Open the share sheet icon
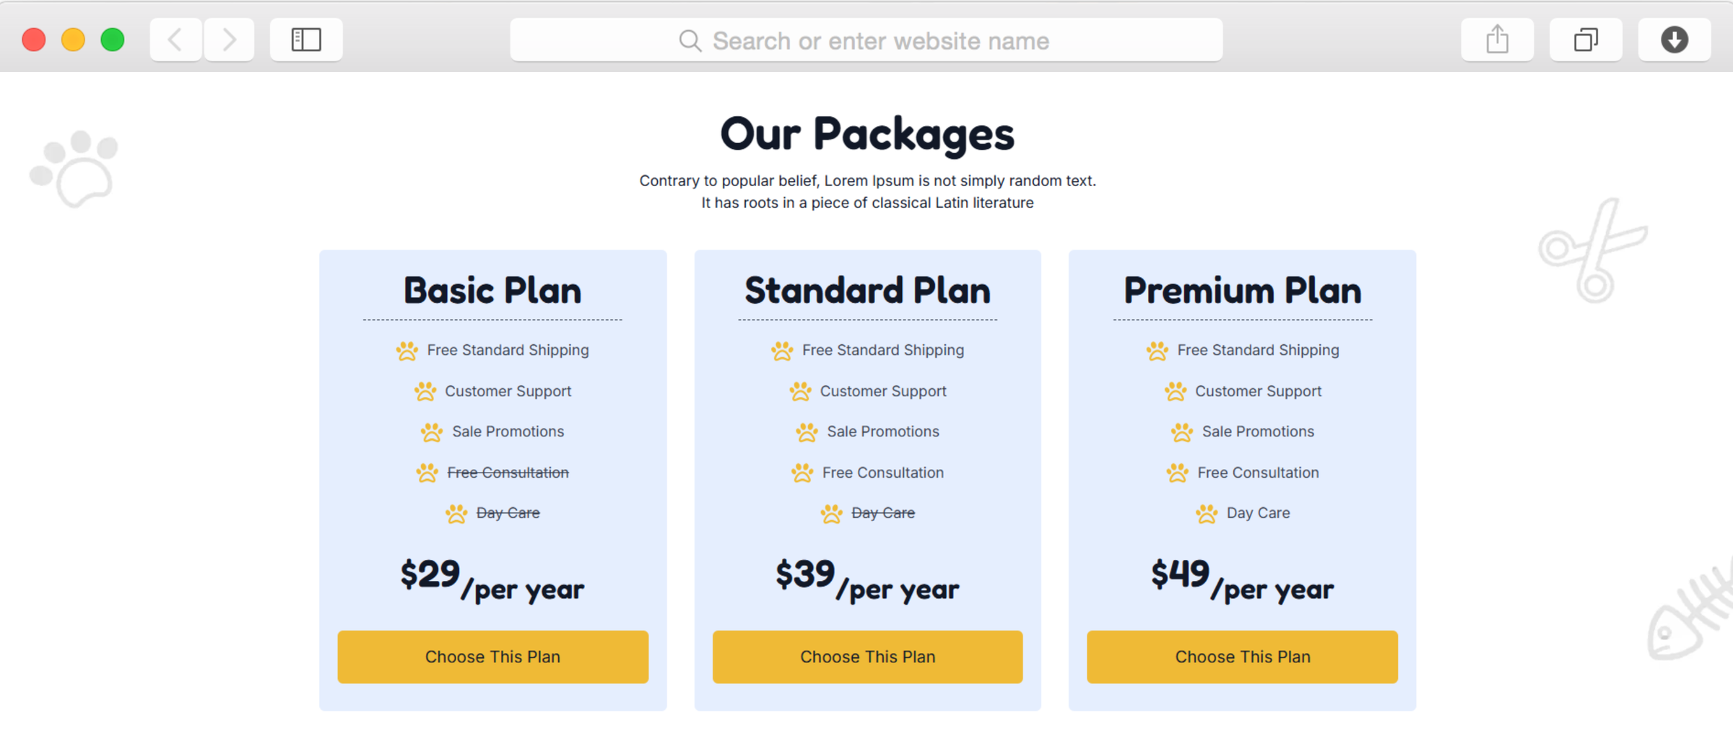1733x754 pixels. 1497,40
